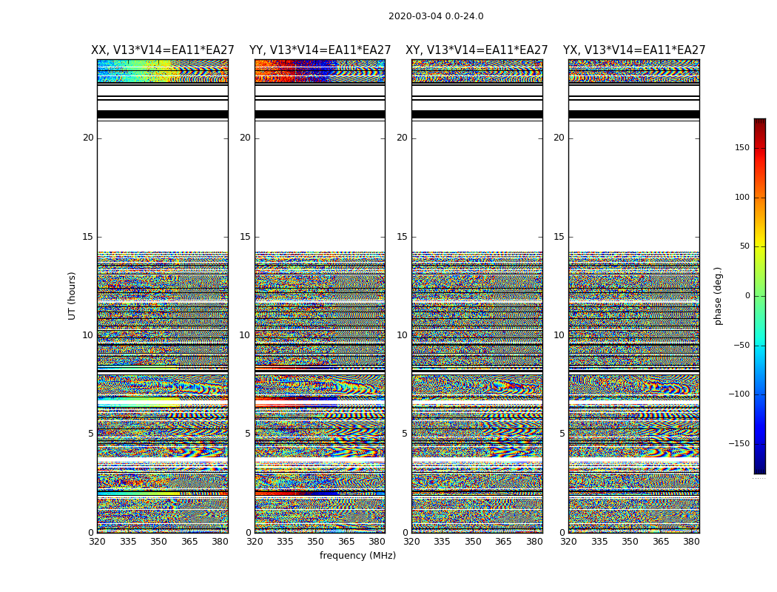Click the XX, V13*V14=EA11*EA27 panel title
Image resolution: width=777 pixels, height=592 pixels.
coord(163,50)
